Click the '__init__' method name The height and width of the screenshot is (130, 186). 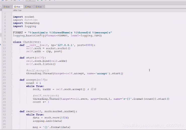[33, 45]
